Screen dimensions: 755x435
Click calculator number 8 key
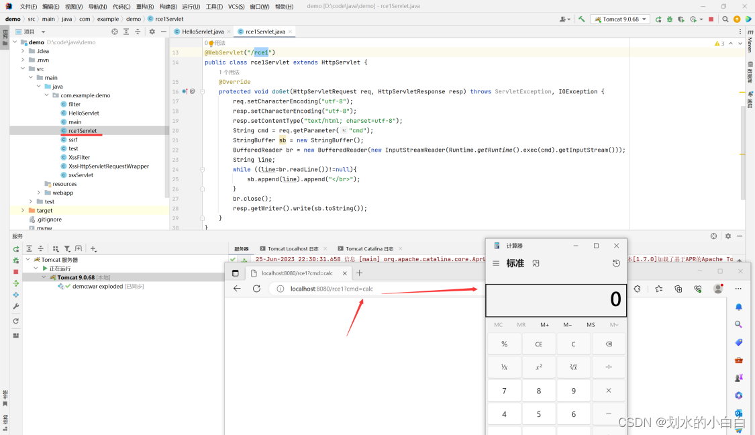click(539, 391)
